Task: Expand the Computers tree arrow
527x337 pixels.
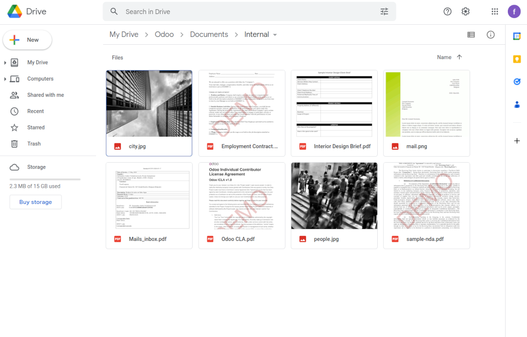Action: pyautogui.click(x=5, y=79)
